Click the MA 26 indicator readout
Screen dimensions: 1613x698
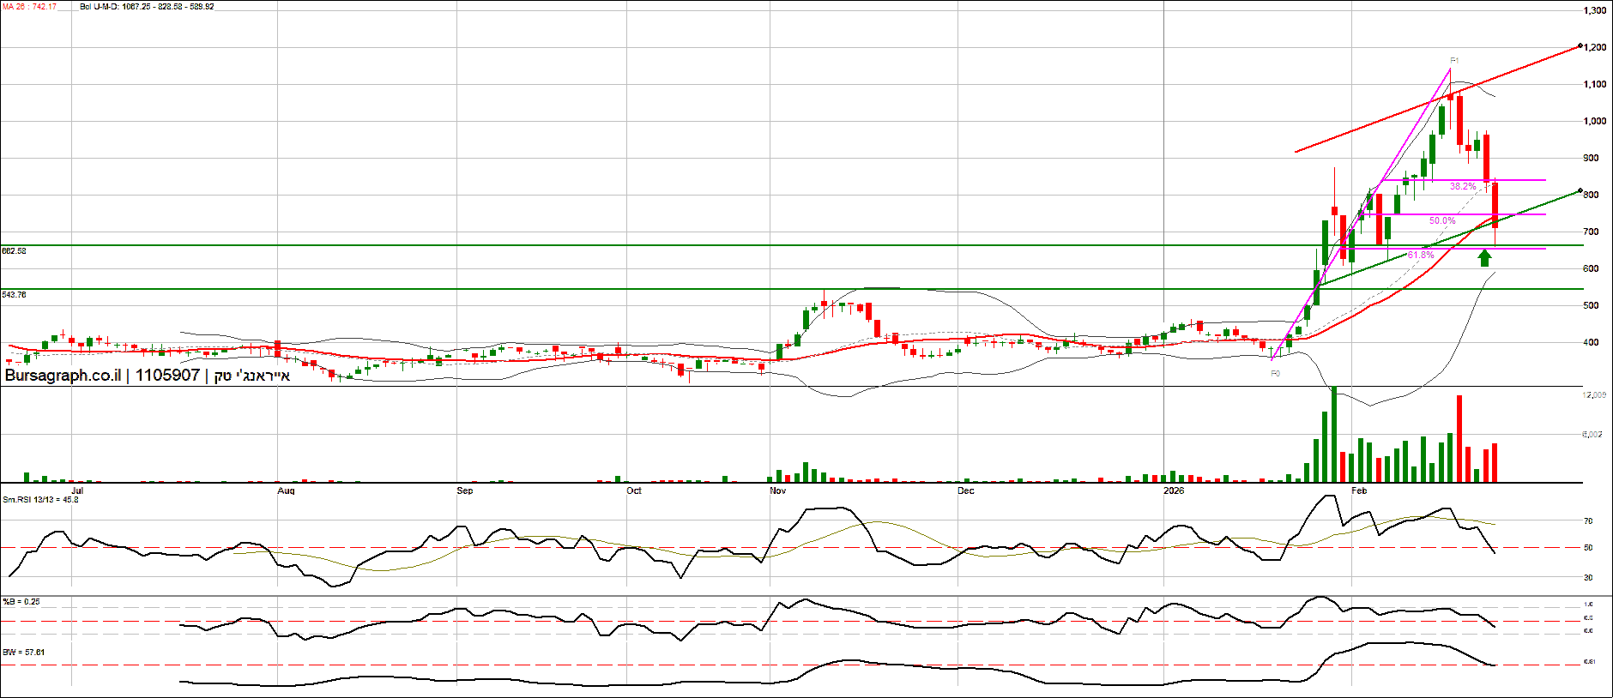(29, 7)
